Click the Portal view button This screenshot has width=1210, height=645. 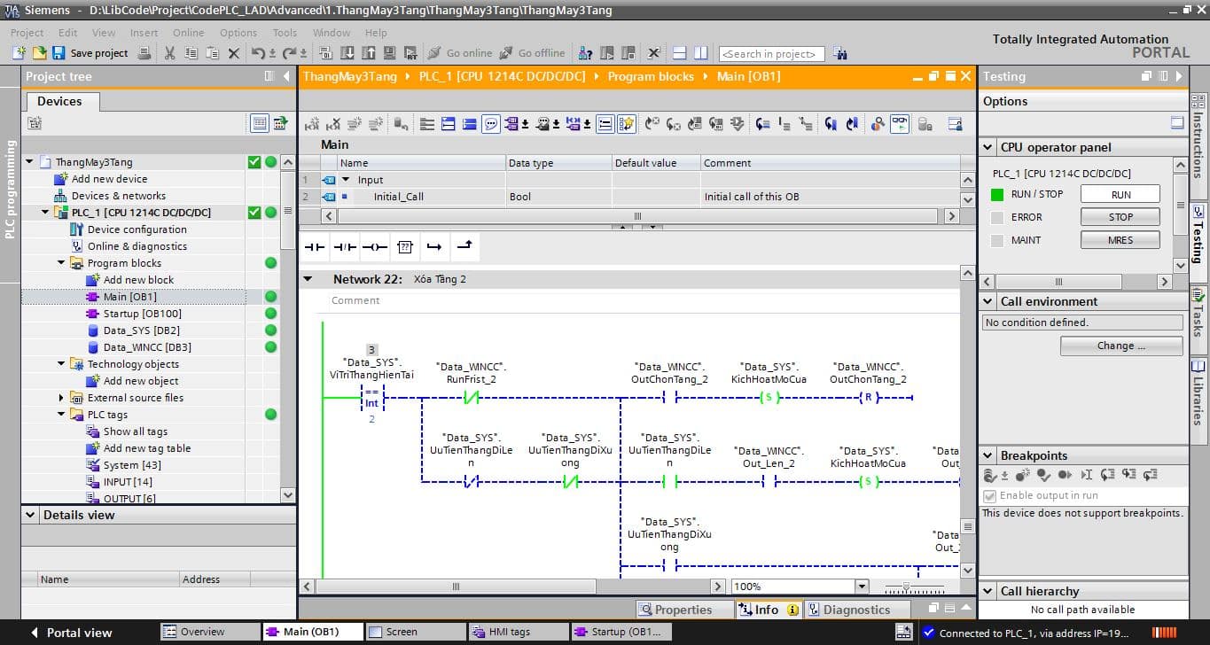click(x=71, y=633)
